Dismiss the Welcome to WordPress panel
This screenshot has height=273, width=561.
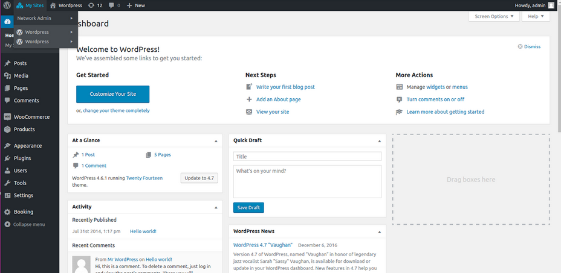[529, 46]
